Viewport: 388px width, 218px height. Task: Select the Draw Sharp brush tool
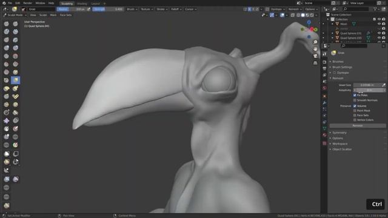pyautogui.click(x=15, y=24)
